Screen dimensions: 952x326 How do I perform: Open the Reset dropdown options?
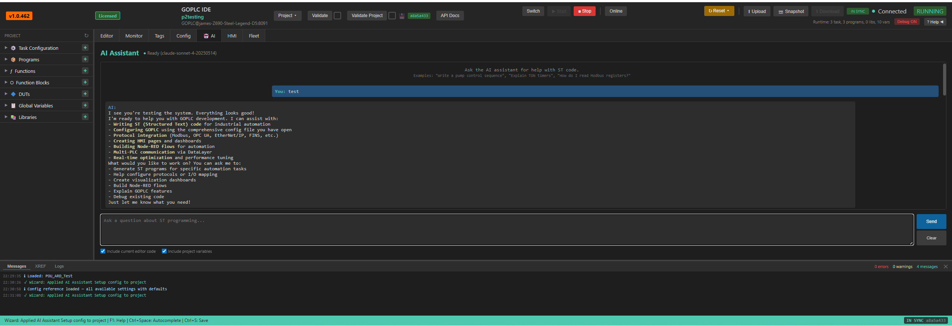click(x=719, y=11)
